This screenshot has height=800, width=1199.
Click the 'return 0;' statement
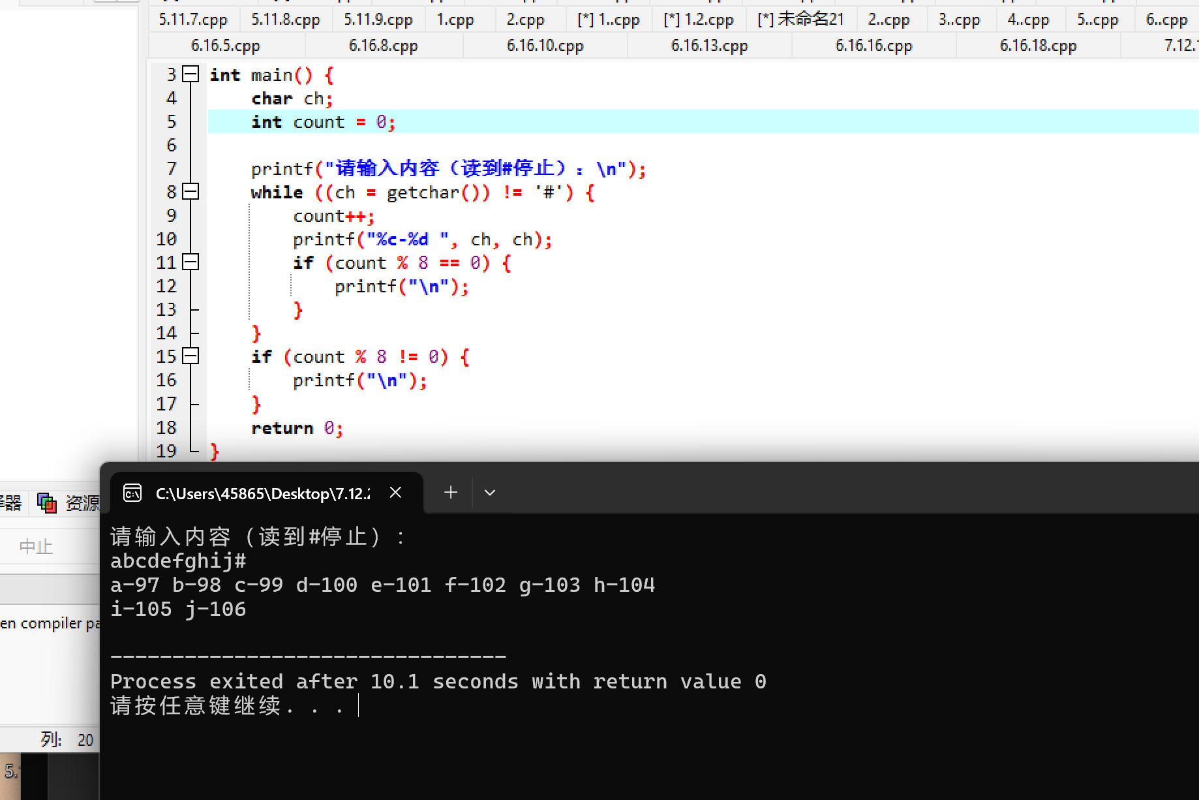(297, 428)
